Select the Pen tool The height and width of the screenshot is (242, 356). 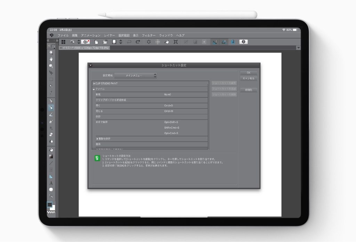(x=51, y=101)
